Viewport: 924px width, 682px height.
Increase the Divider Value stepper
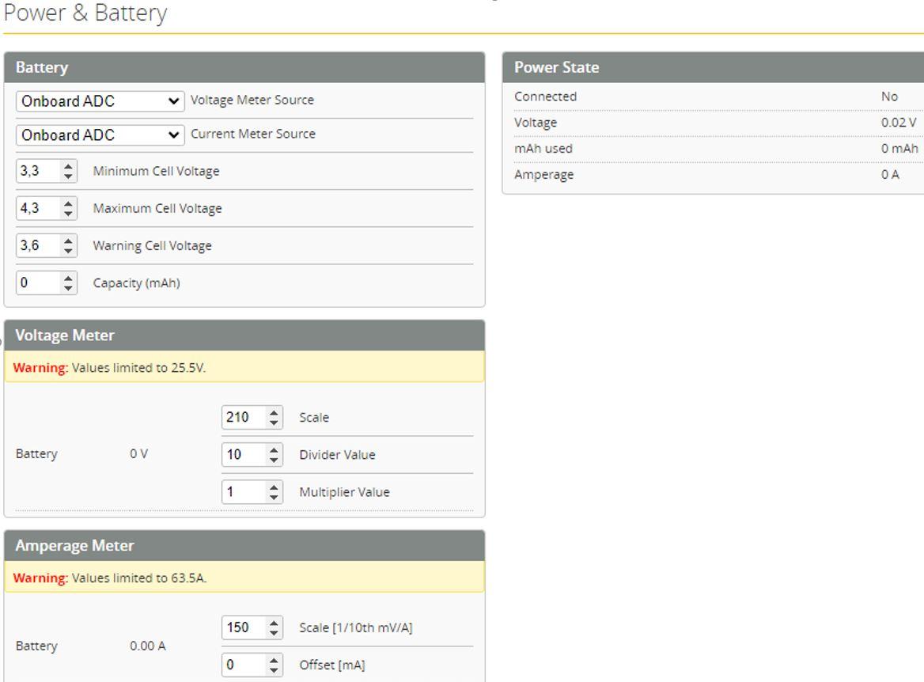[x=275, y=450]
